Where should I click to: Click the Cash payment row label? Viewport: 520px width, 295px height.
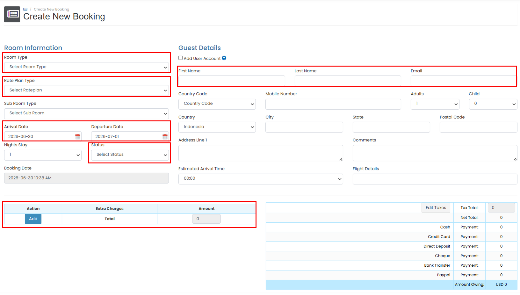click(x=445, y=227)
